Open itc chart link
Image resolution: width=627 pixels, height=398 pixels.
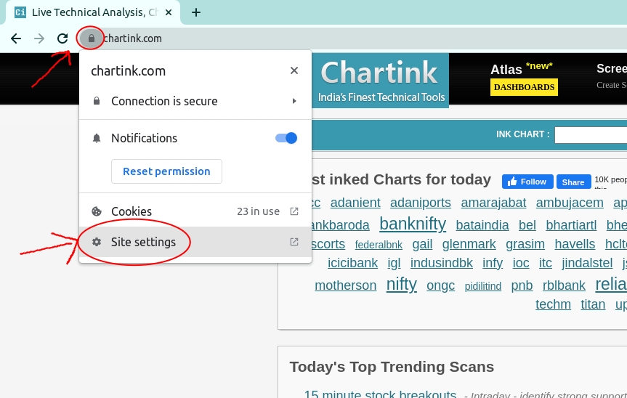click(x=546, y=263)
